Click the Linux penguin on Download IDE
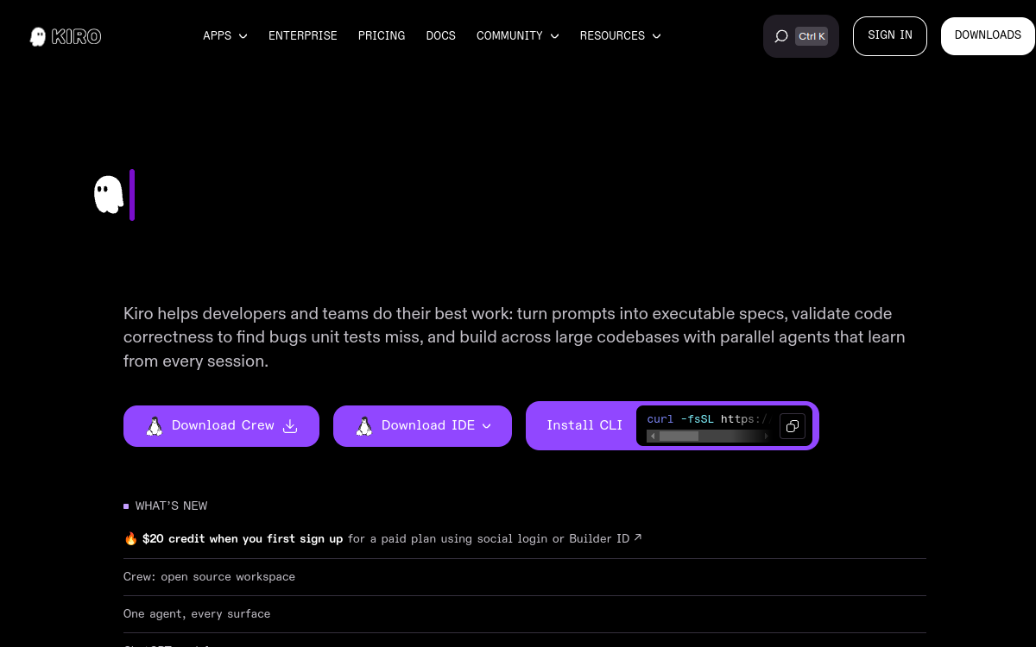1036x647 pixels. click(x=364, y=426)
